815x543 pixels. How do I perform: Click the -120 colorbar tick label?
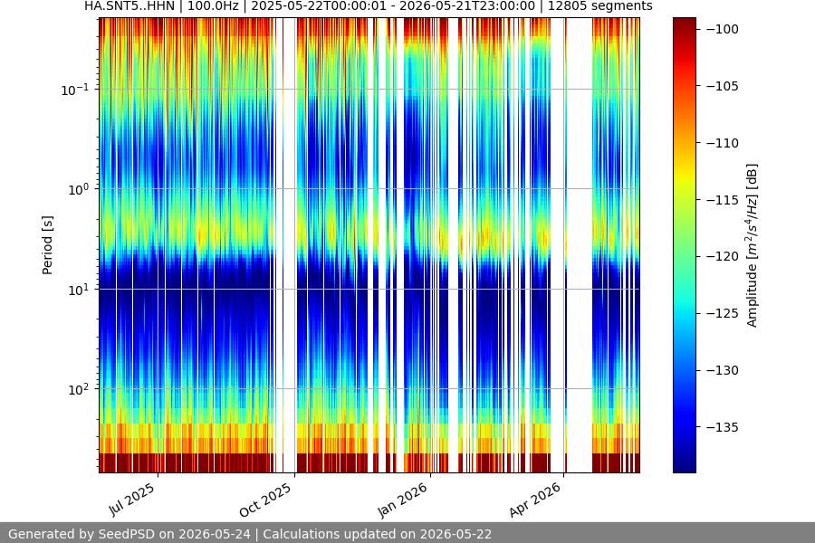click(x=723, y=256)
